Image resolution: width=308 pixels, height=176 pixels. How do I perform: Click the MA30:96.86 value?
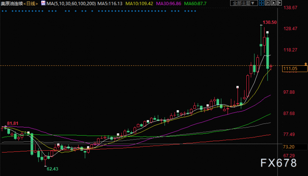169,3
